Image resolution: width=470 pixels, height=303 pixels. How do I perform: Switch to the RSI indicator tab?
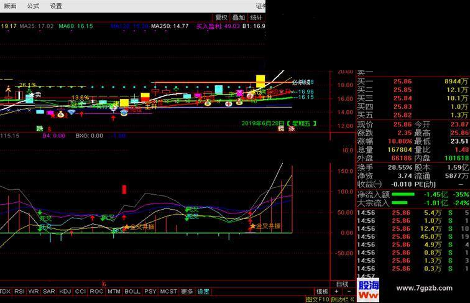tap(19, 291)
